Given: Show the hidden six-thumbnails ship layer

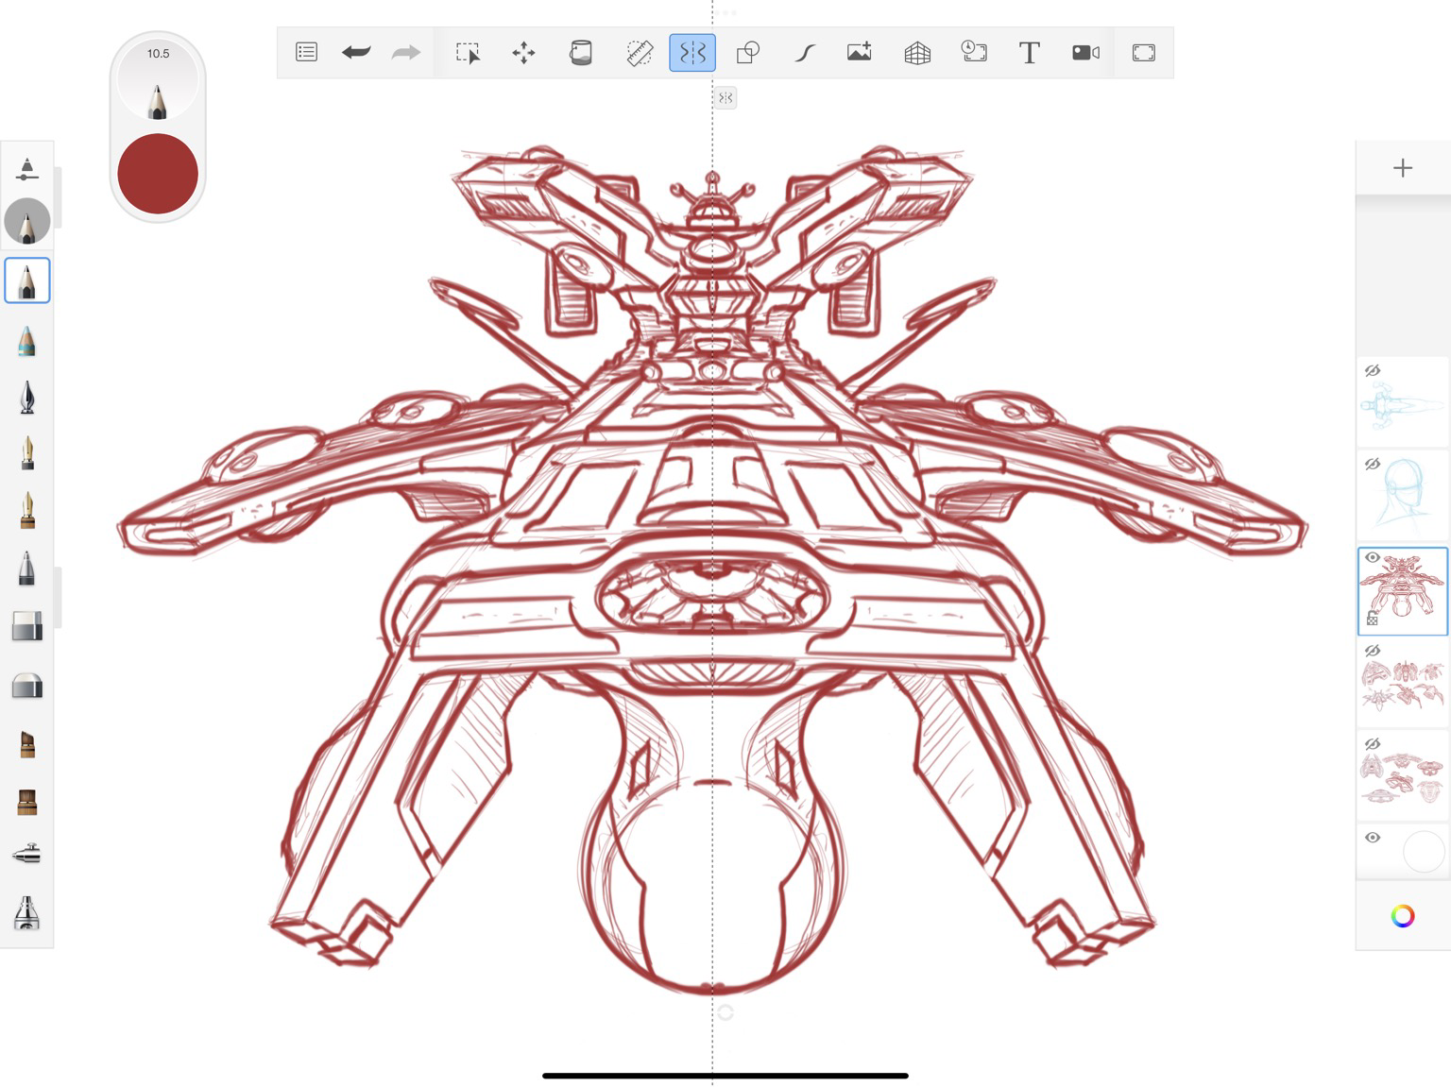Looking at the screenshot, I should coord(1373,651).
